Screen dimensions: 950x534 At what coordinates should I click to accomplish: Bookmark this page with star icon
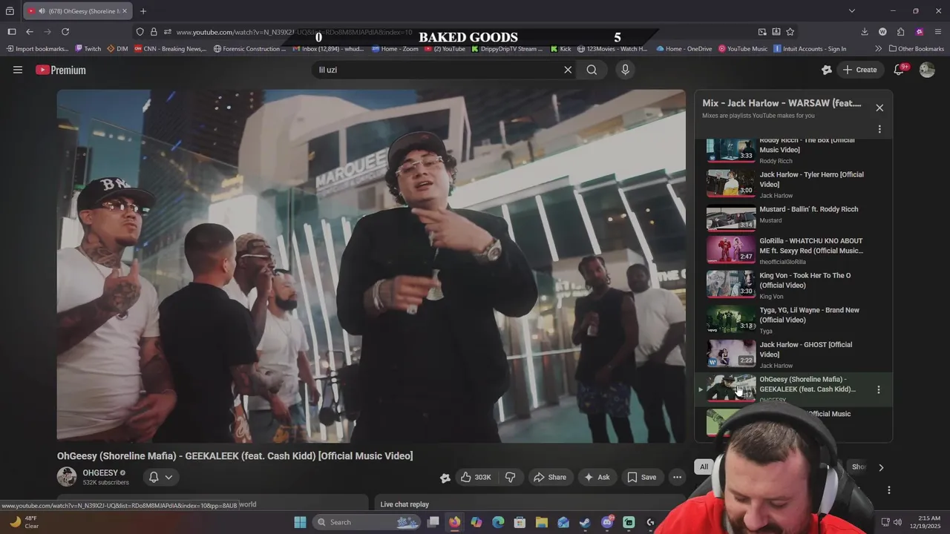[x=790, y=32]
